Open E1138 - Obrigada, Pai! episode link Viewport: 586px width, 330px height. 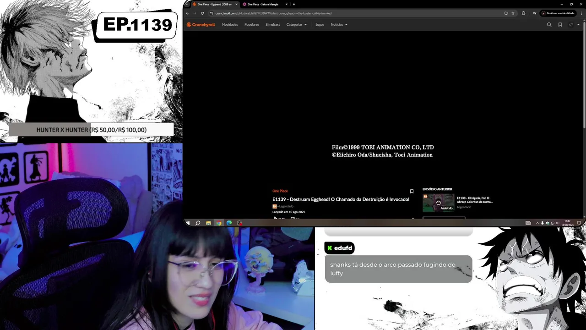pyautogui.click(x=475, y=200)
